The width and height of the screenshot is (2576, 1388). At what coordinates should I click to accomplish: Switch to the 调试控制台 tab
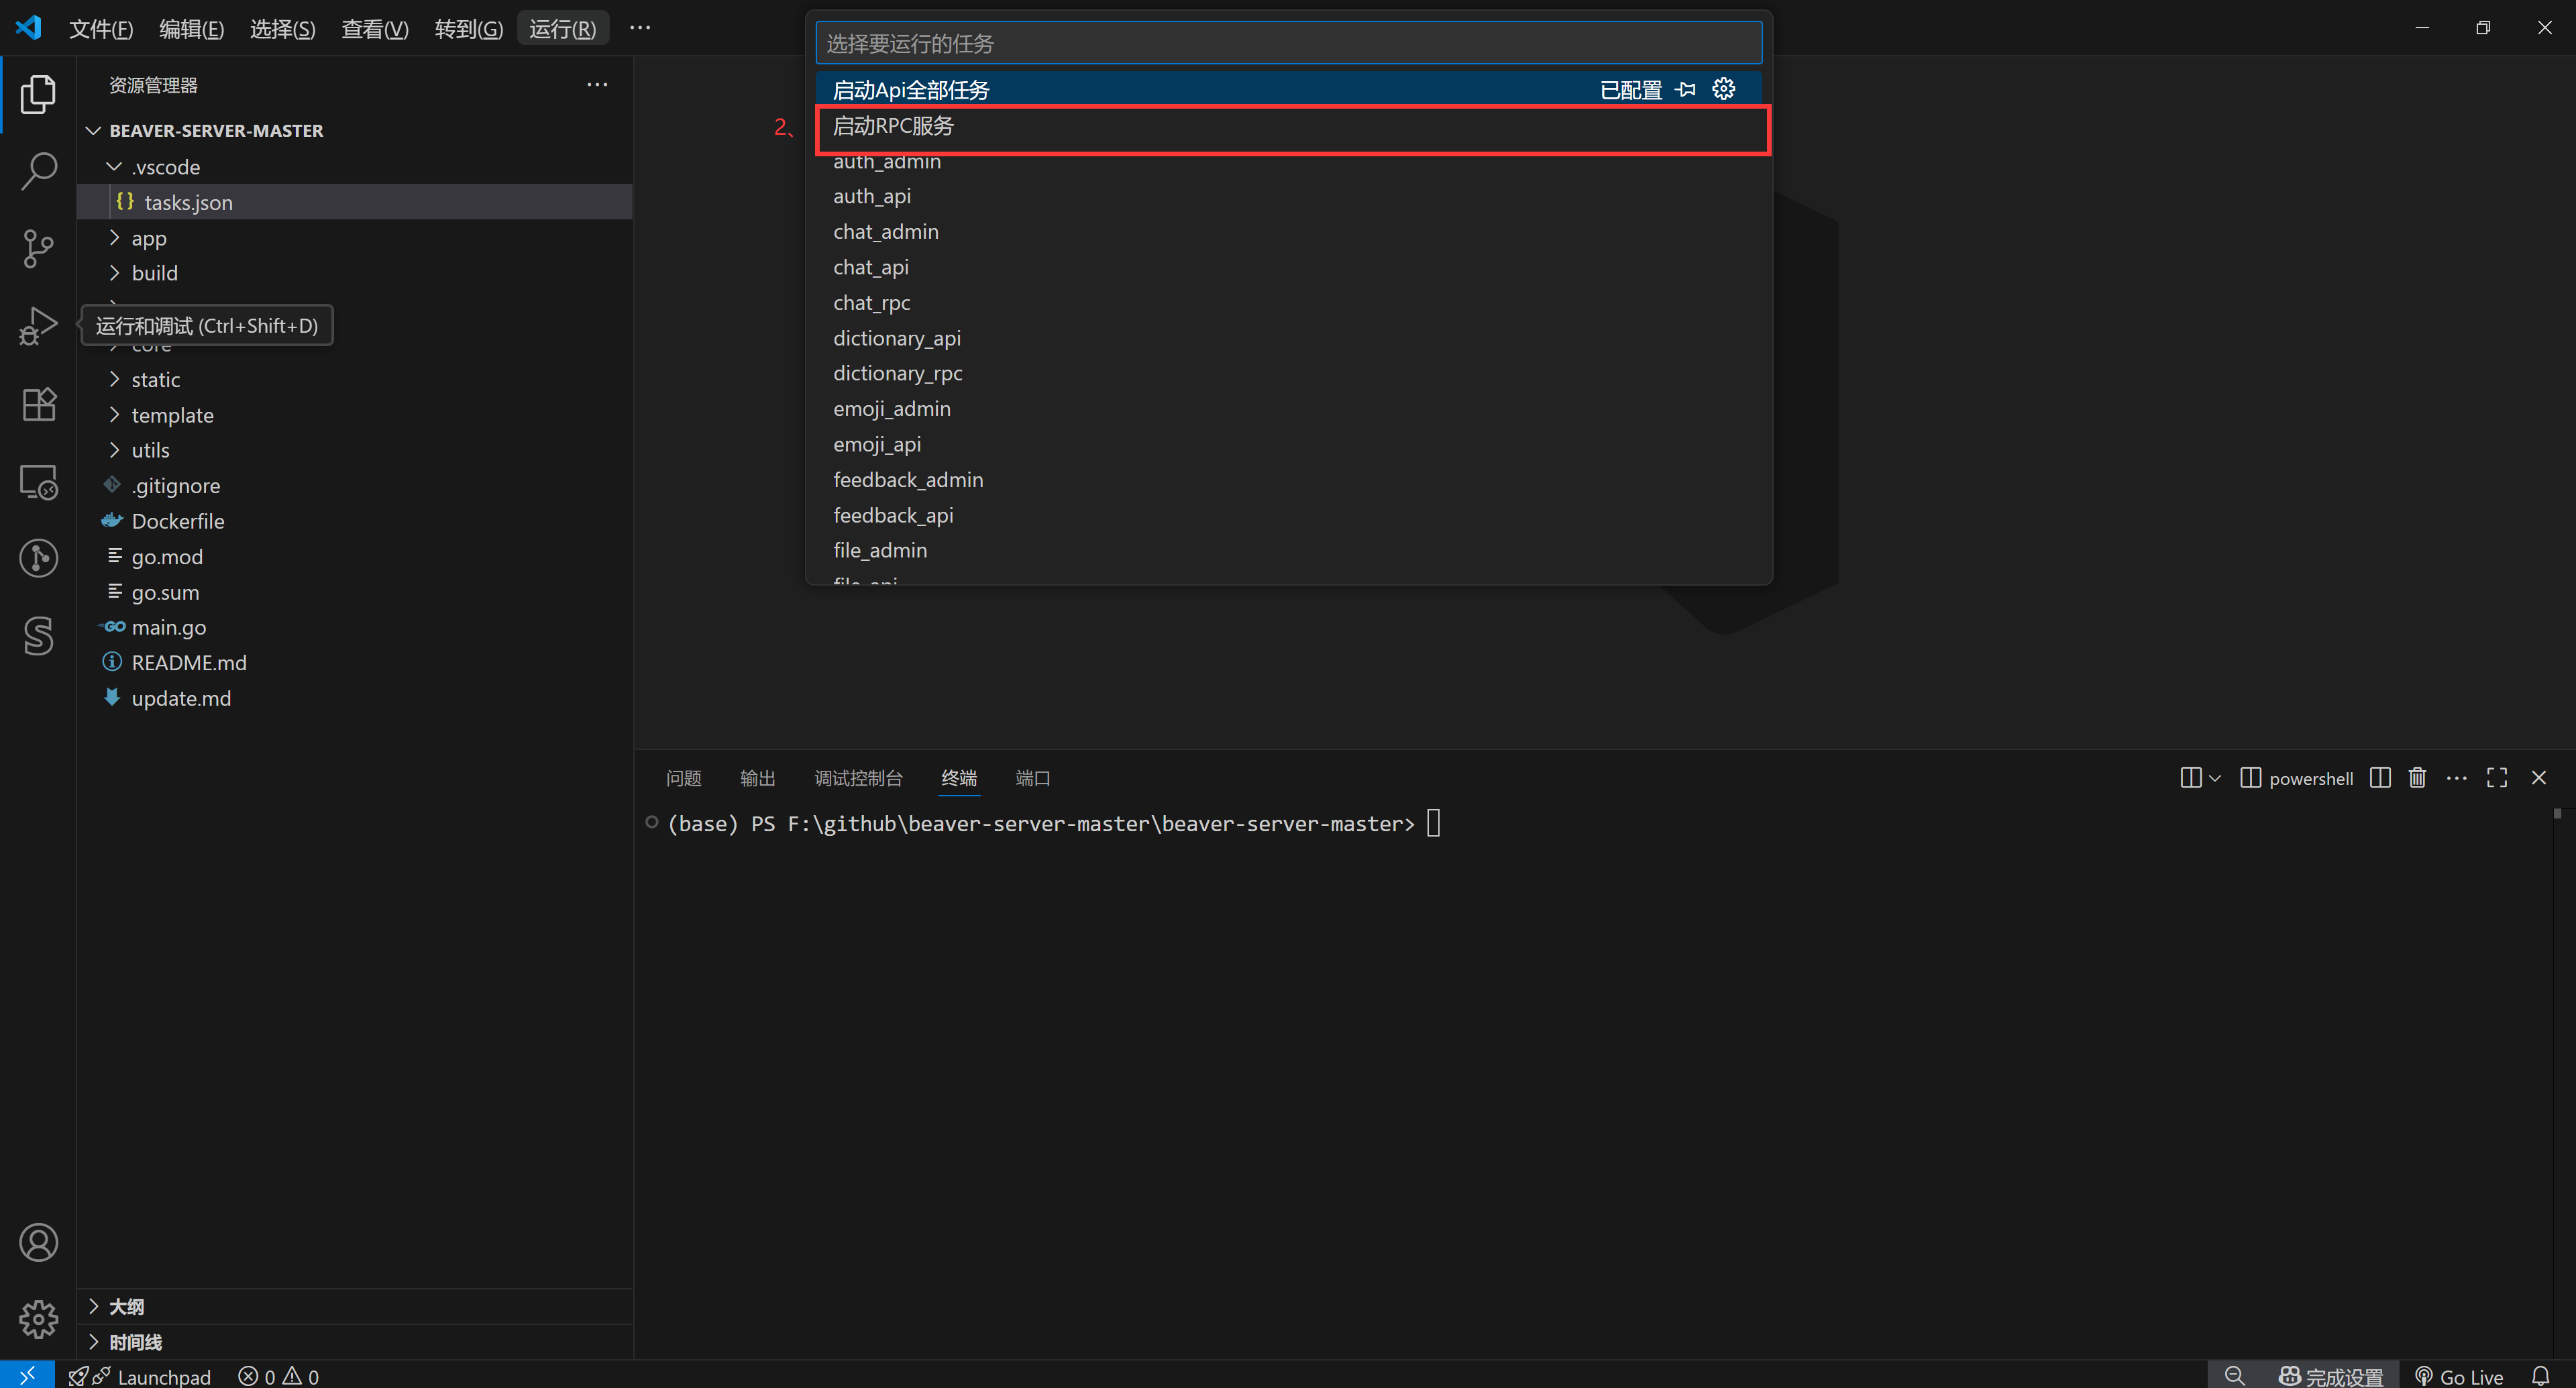(x=858, y=778)
